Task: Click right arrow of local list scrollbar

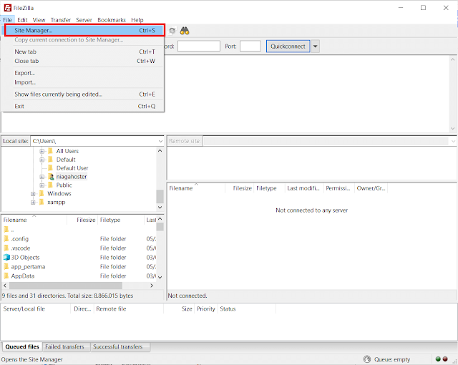Action: pos(152,286)
